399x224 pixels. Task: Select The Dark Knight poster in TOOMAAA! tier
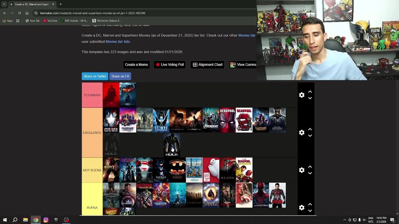127,95
